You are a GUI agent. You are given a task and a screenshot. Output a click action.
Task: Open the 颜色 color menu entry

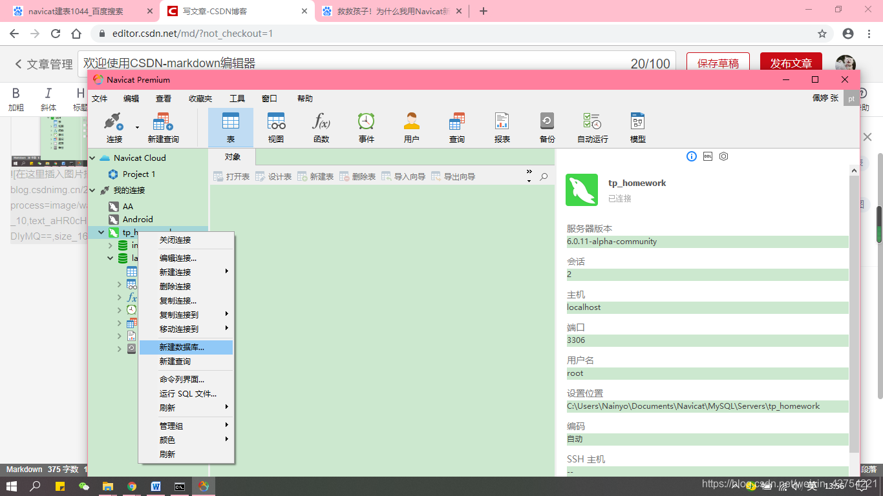tap(167, 439)
